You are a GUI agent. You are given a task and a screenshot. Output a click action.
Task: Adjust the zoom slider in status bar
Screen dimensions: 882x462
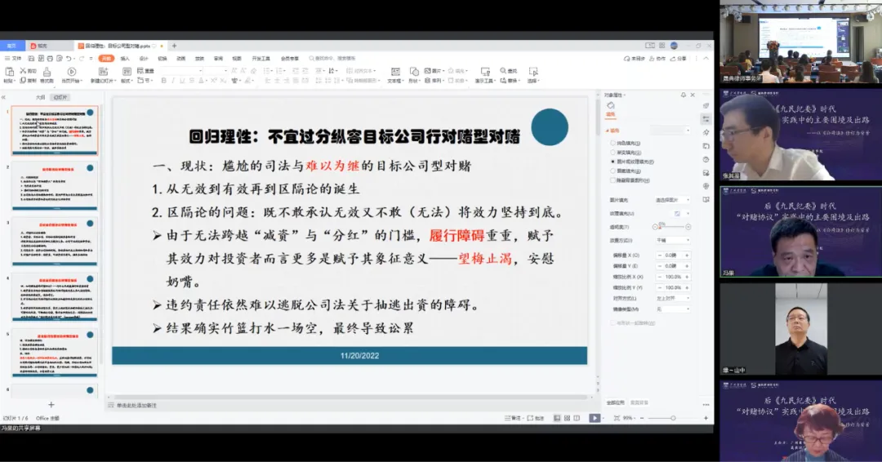click(x=673, y=418)
